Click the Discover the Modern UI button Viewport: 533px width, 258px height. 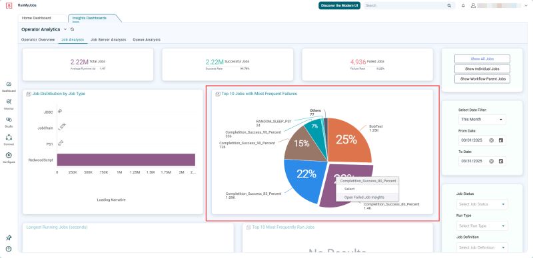click(x=339, y=6)
